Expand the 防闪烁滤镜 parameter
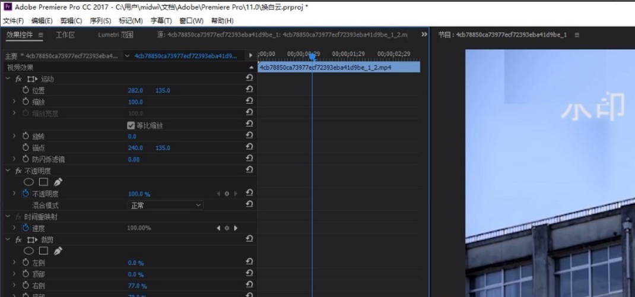 click(14, 159)
